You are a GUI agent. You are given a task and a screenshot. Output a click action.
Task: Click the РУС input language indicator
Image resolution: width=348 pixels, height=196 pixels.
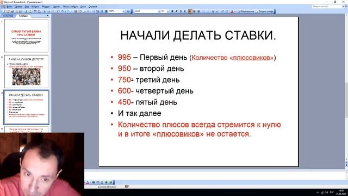tap(332, 192)
